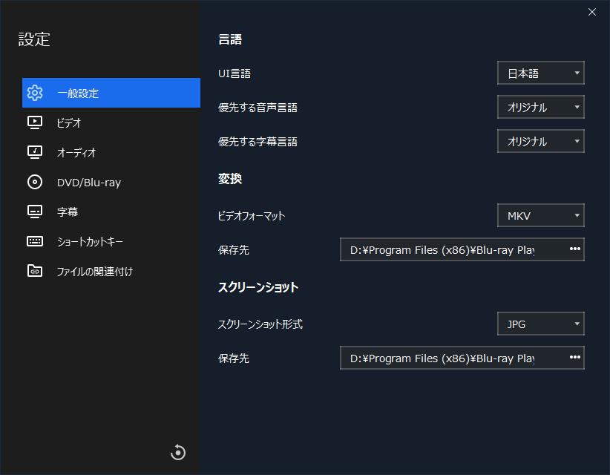Click the DVD/Blu-ray disc icon
Viewport: 610px width, 475px height.
pos(35,182)
